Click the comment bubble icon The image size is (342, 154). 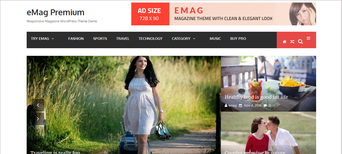[265, 105]
